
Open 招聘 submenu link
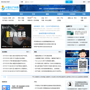click(x=82, y=20)
